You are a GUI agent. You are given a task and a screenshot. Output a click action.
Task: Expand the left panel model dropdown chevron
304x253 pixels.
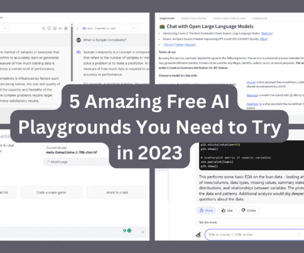tap(5, 29)
